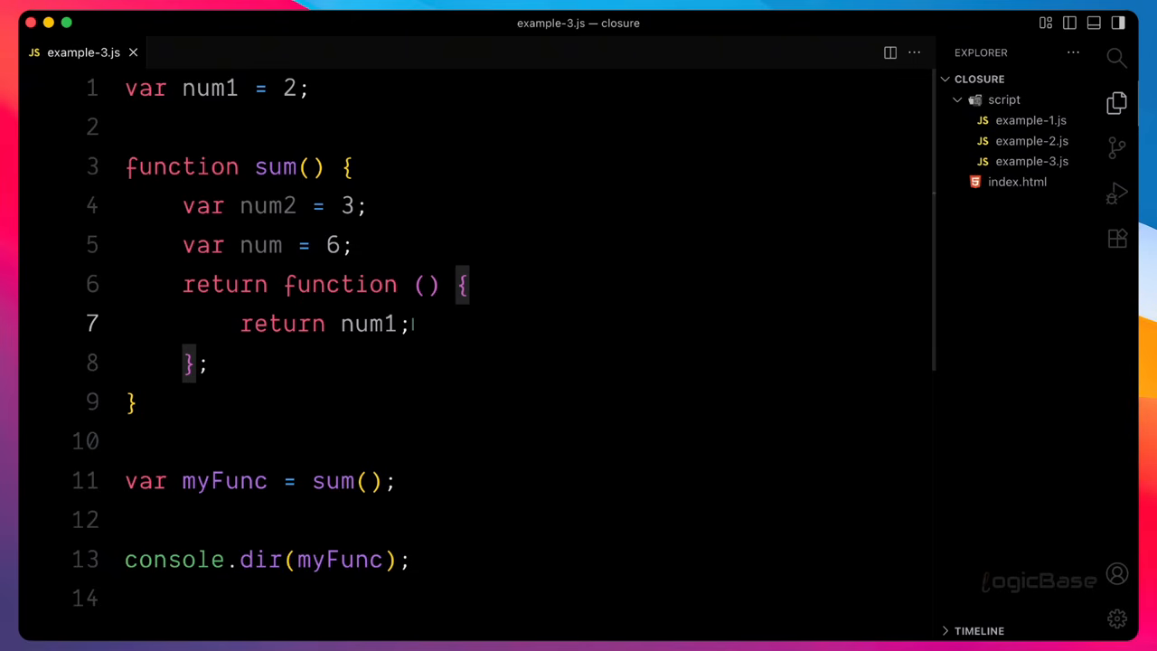The height and width of the screenshot is (651, 1157).
Task: Select the example-3.js editor tab
Action: pos(83,52)
